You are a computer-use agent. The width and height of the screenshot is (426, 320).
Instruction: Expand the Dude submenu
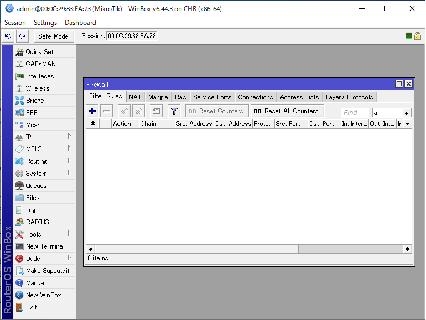[x=44, y=259]
